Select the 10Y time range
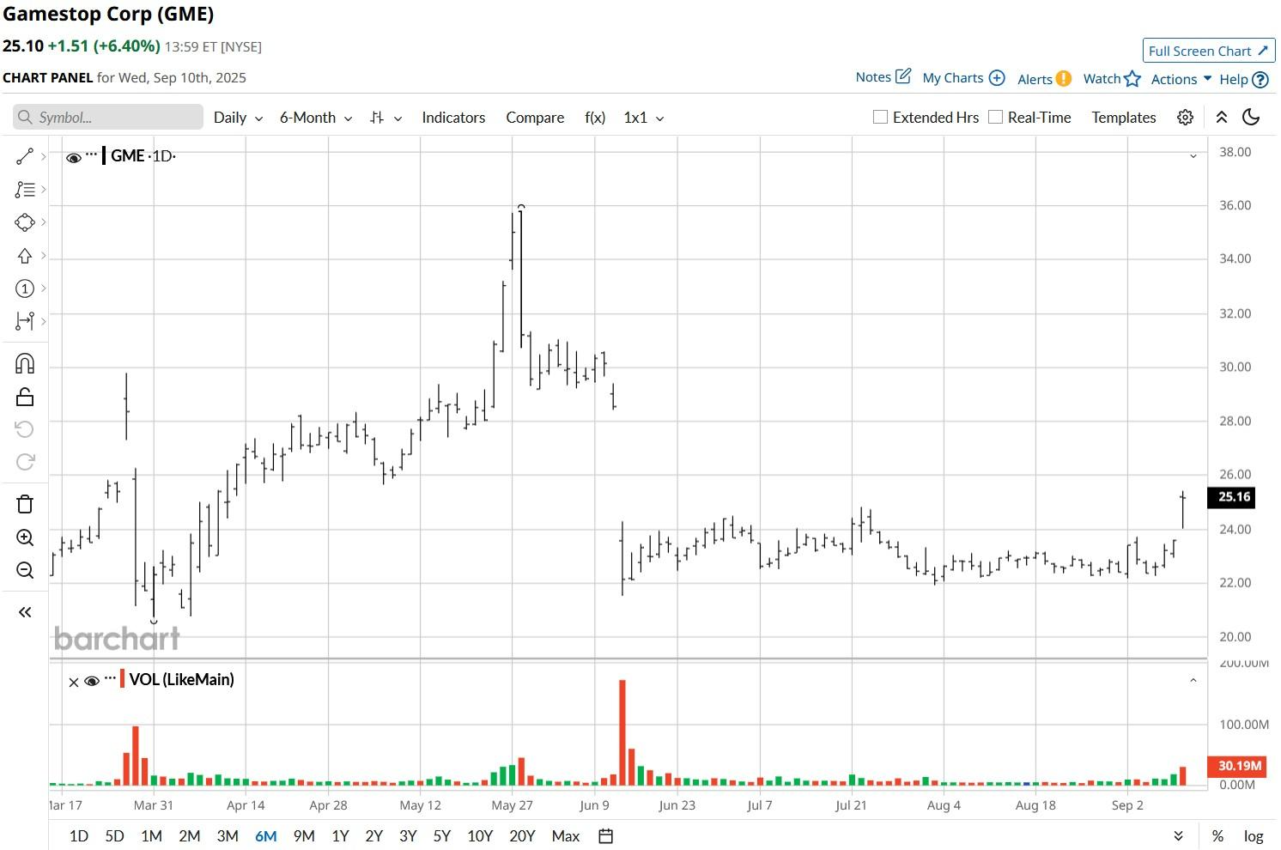The height and width of the screenshot is (850, 1281). [480, 836]
